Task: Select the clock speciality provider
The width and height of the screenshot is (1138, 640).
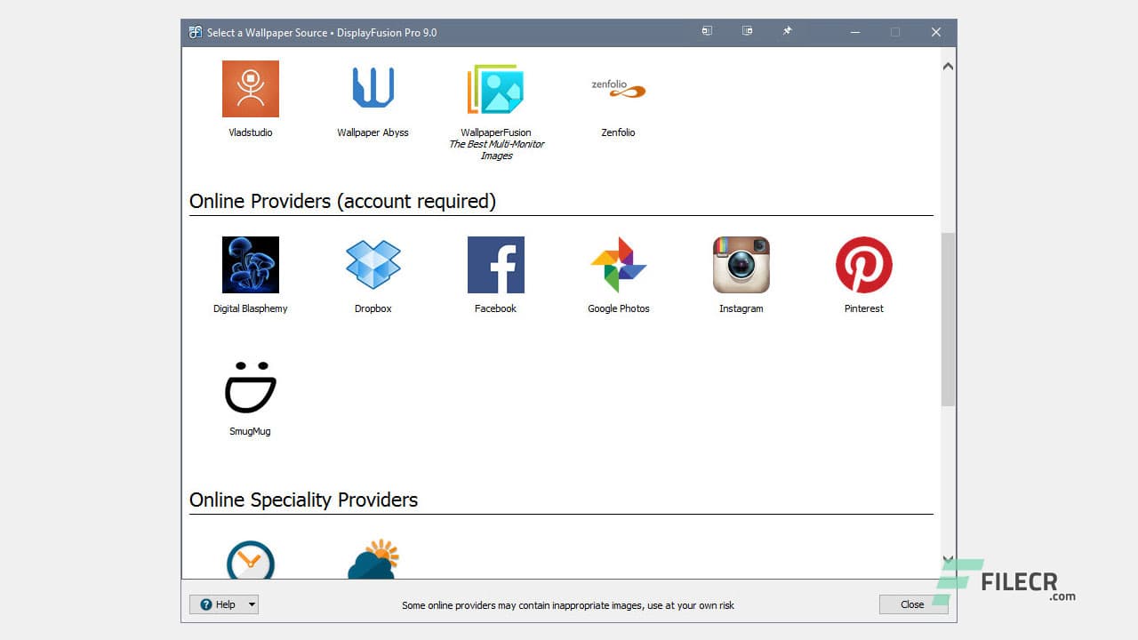Action: click(250, 563)
